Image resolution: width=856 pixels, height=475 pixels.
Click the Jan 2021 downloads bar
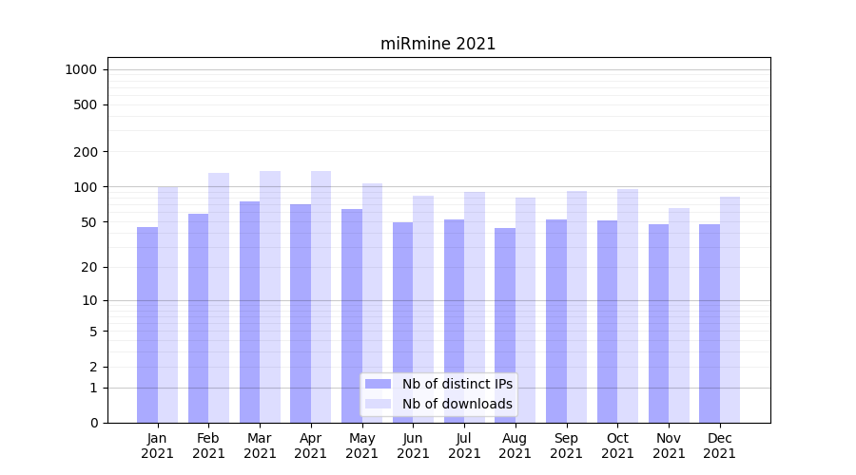coord(167,304)
